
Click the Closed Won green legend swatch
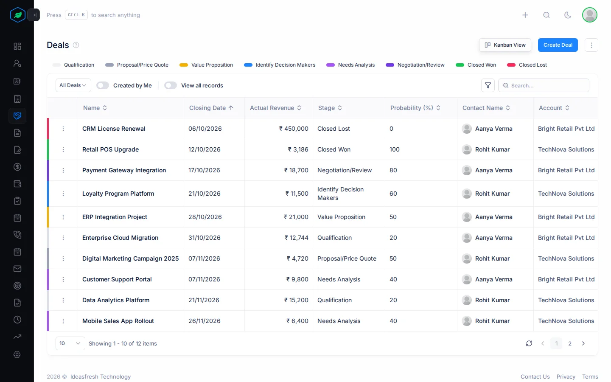click(460, 65)
